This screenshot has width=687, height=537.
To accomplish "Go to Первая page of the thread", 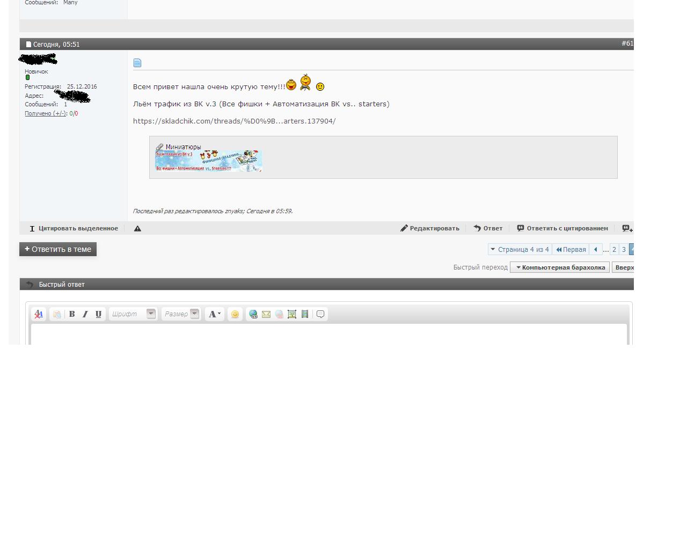I will click(x=571, y=249).
